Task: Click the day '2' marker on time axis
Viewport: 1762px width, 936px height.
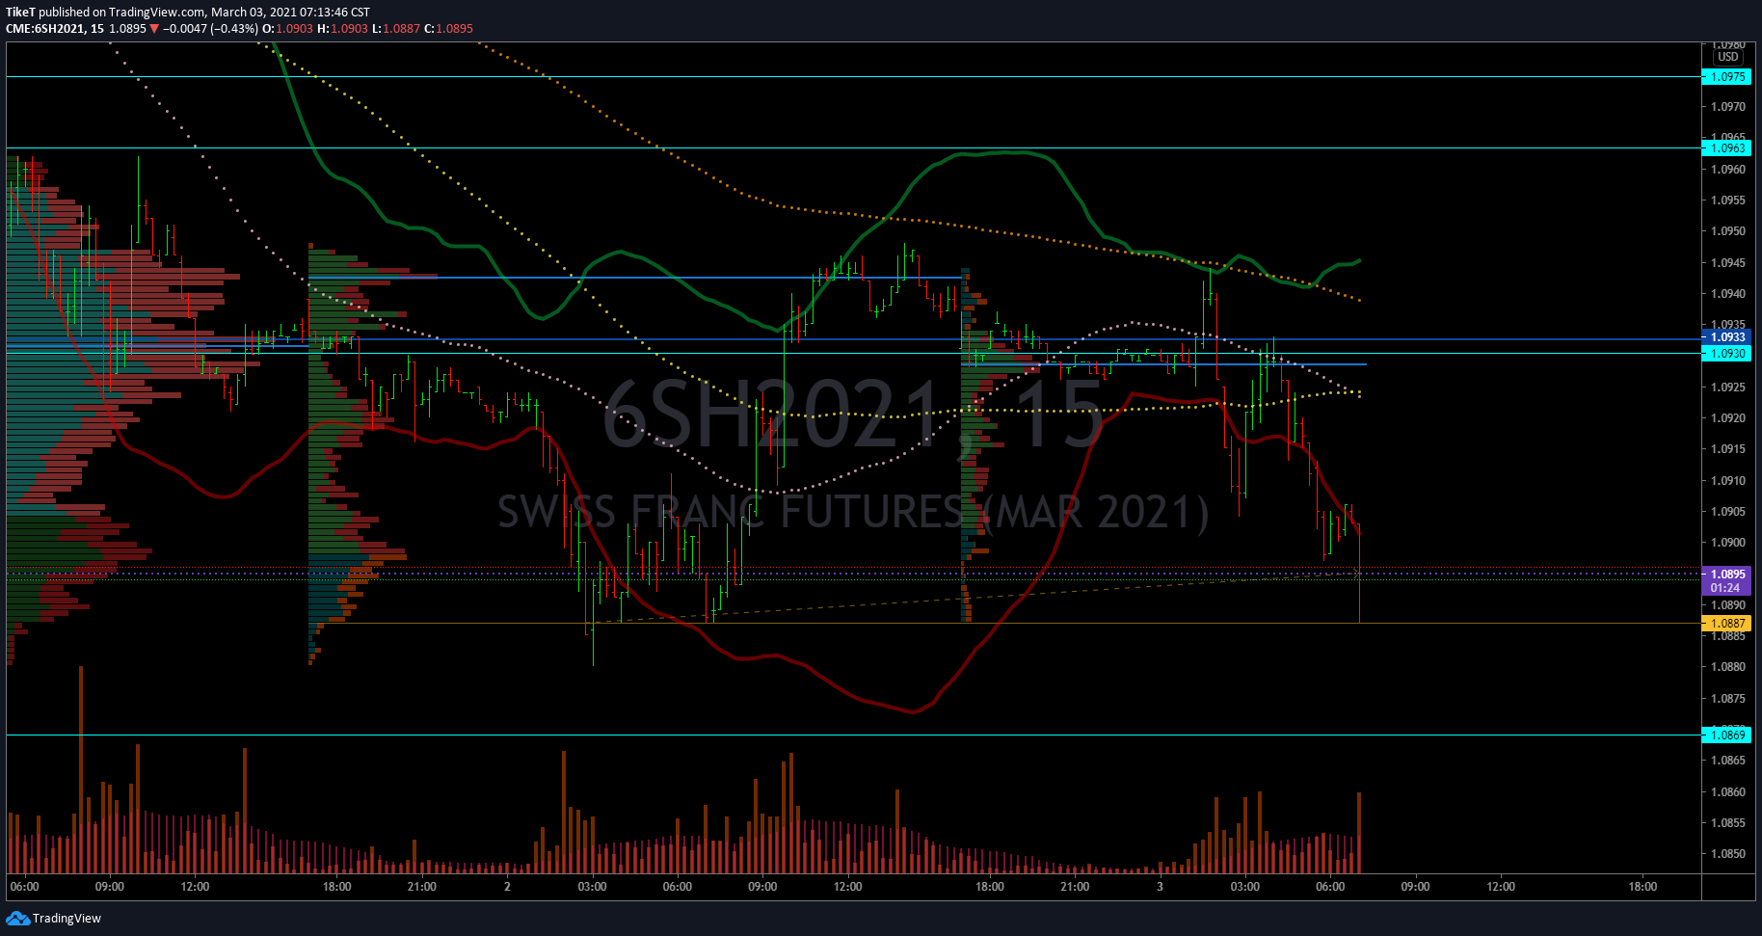Action: (x=507, y=887)
